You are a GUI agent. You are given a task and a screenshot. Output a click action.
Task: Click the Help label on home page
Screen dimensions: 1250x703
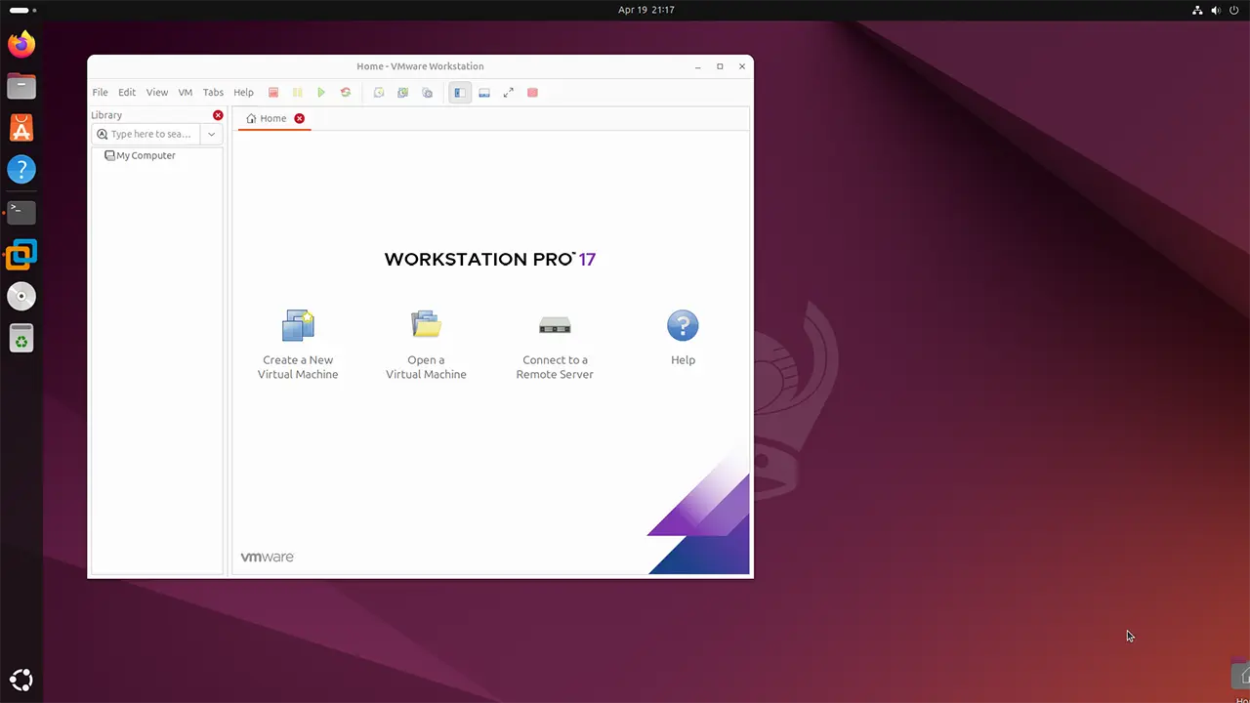[683, 360]
